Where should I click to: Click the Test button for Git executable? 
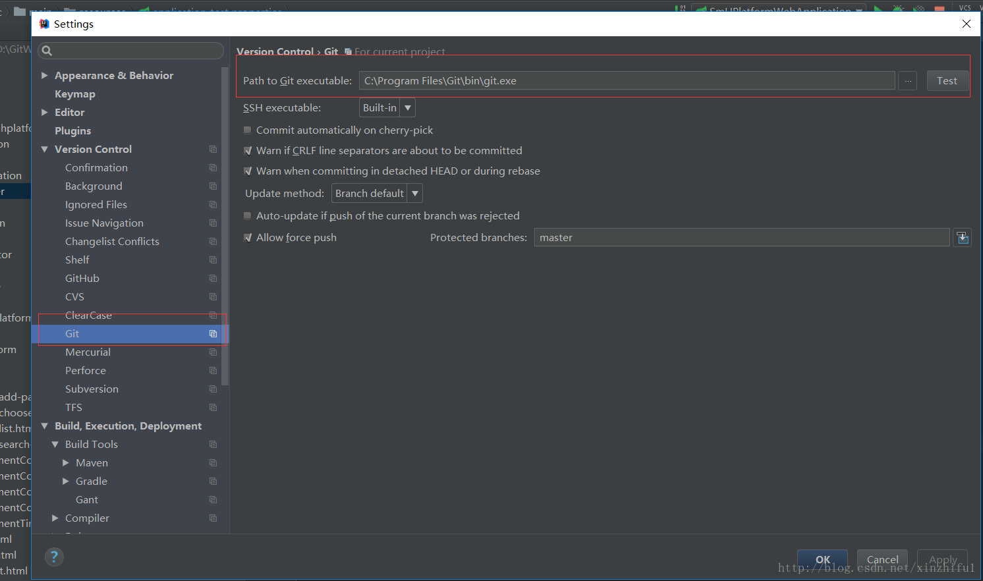point(947,81)
